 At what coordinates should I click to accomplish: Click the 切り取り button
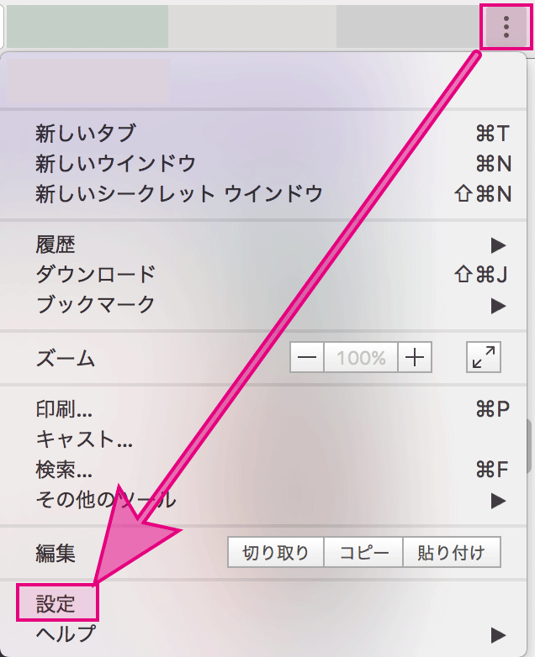(276, 553)
